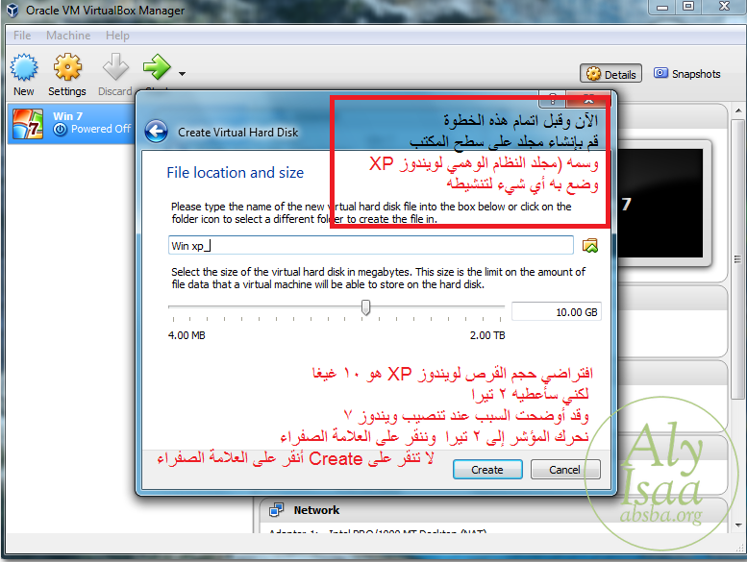
Task: Open the Machine menu
Action: click(x=67, y=36)
